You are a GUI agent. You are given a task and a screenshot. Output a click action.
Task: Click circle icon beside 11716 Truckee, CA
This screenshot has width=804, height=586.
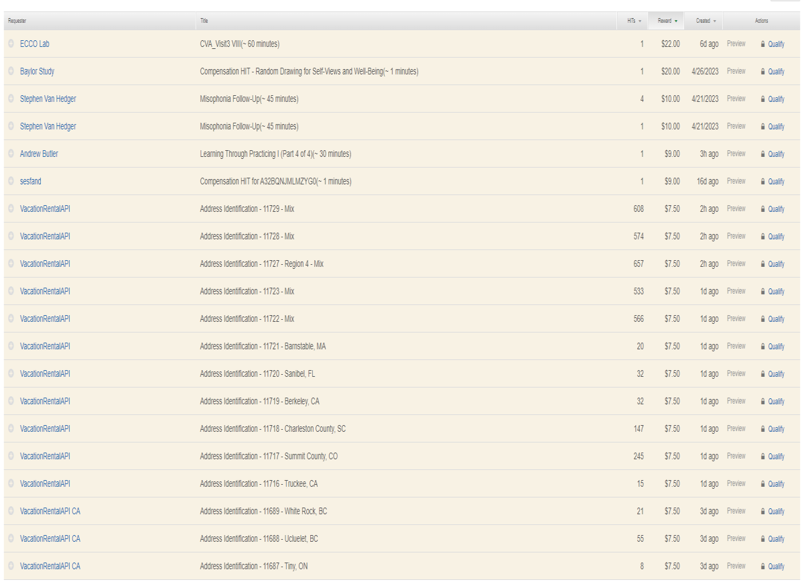pos(11,483)
